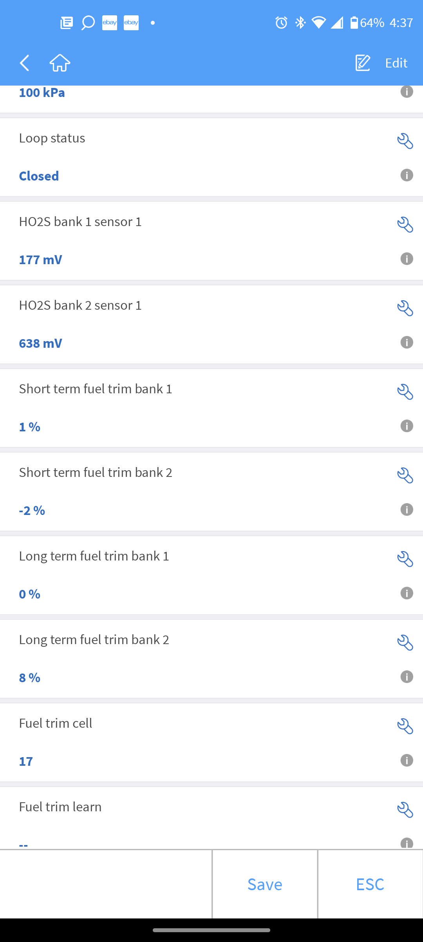Open wrench for Short term trim bank 2
This screenshot has height=942, width=423.
click(405, 475)
